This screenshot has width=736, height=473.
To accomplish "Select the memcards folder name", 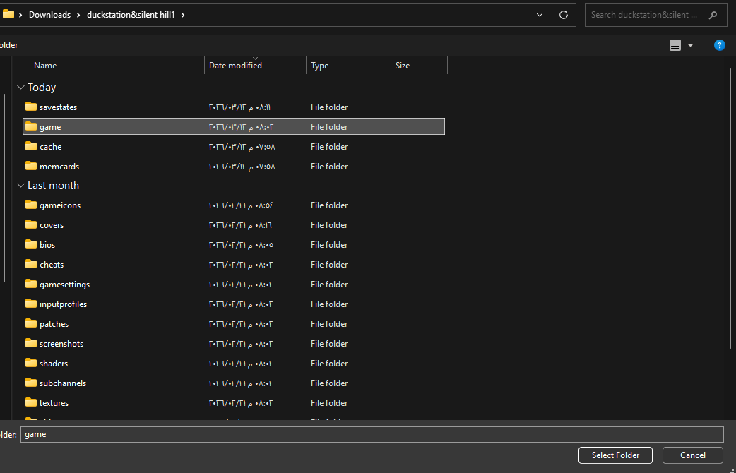I will click(x=59, y=167).
